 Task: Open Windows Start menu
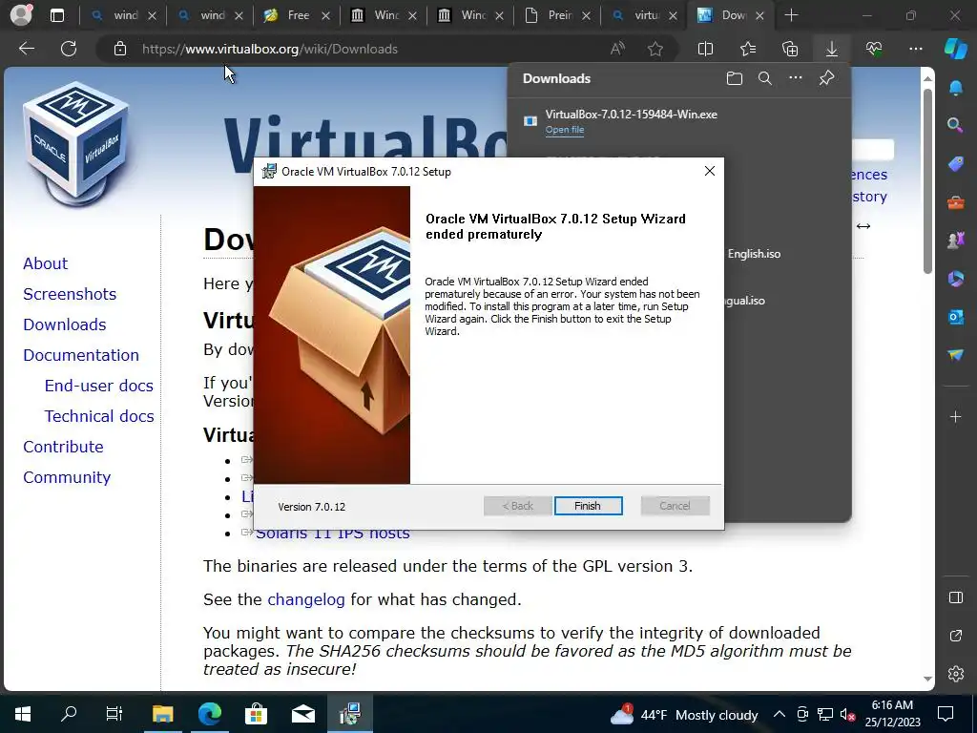[x=23, y=714]
